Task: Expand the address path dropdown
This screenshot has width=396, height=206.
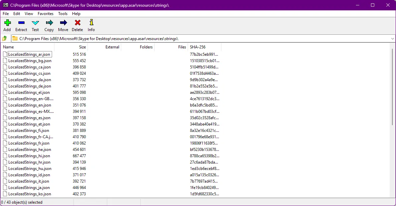Action: click(x=392, y=39)
